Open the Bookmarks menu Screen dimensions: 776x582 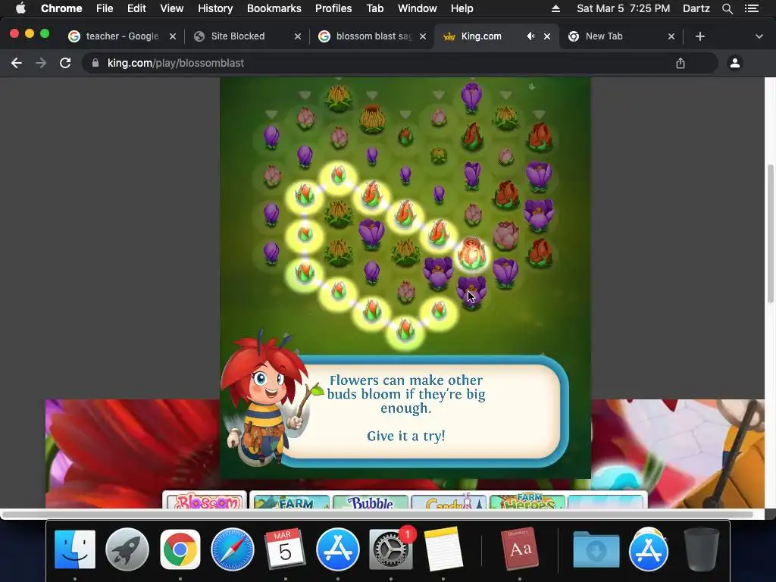274,8
